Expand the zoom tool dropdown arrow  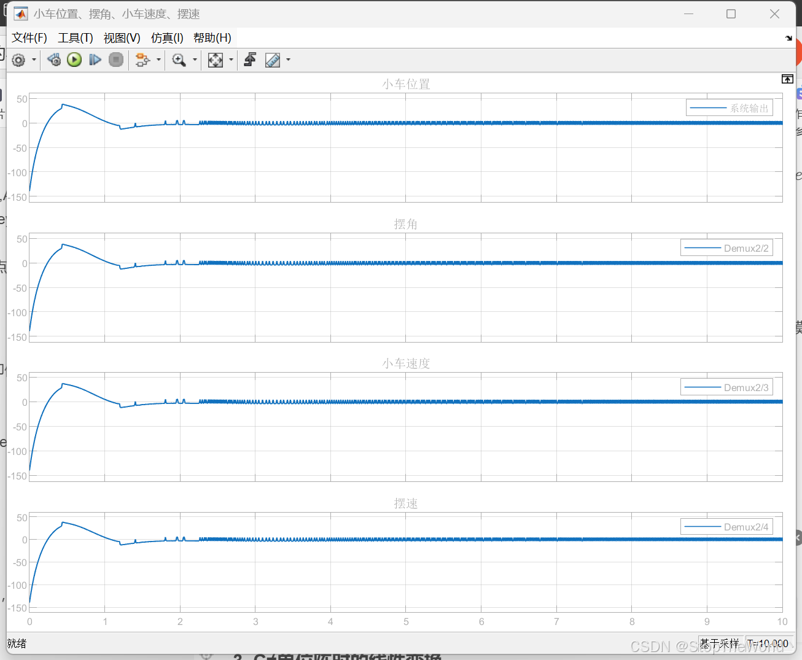(195, 60)
